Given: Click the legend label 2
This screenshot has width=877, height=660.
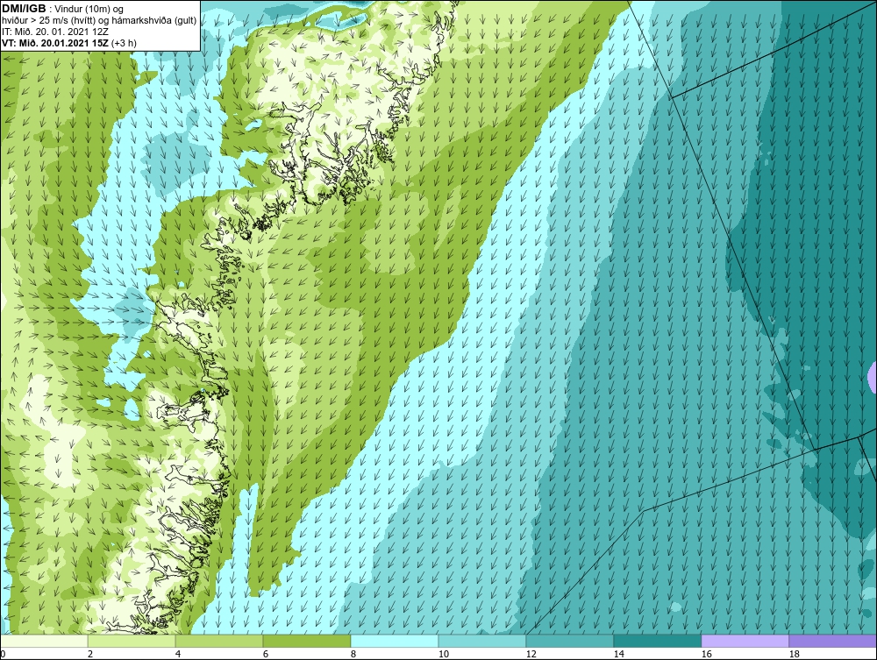Looking at the screenshot, I should (x=90, y=654).
